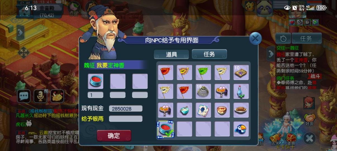This screenshot has height=151, width=337.
Task: Toggle the fullscreen arrows icon
Action: [x=23, y=52]
